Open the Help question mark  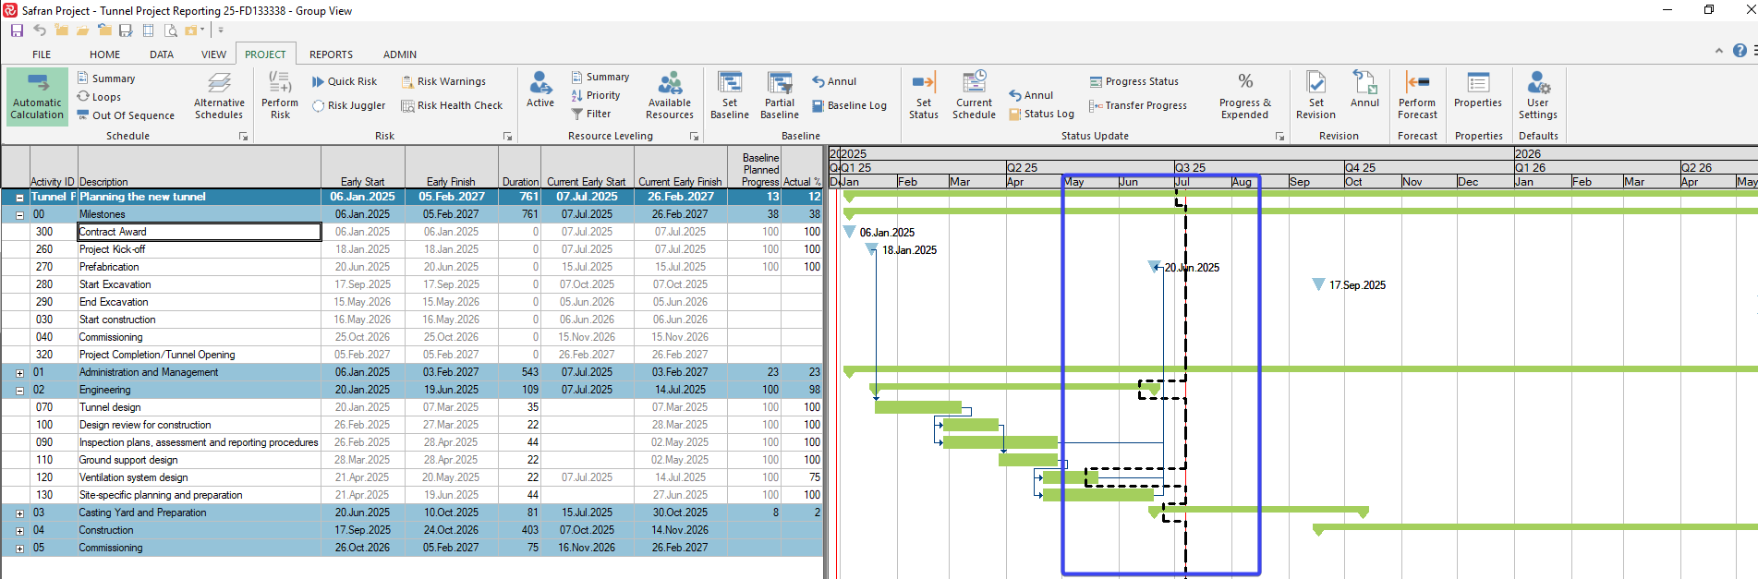point(1740,51)
